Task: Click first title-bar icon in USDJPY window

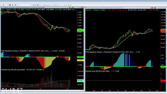Action: click(152, 8)
